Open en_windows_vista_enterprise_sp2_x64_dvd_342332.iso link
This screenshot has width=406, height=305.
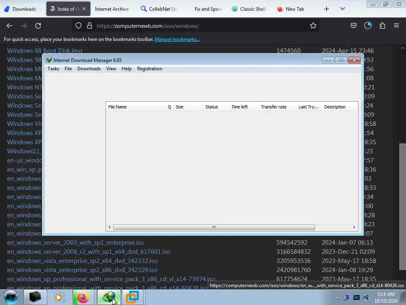tap(82, 261)
